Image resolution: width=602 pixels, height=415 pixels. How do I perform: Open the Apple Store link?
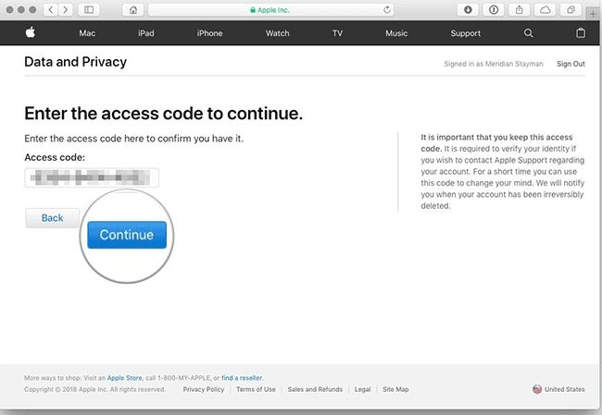(124, 378)
